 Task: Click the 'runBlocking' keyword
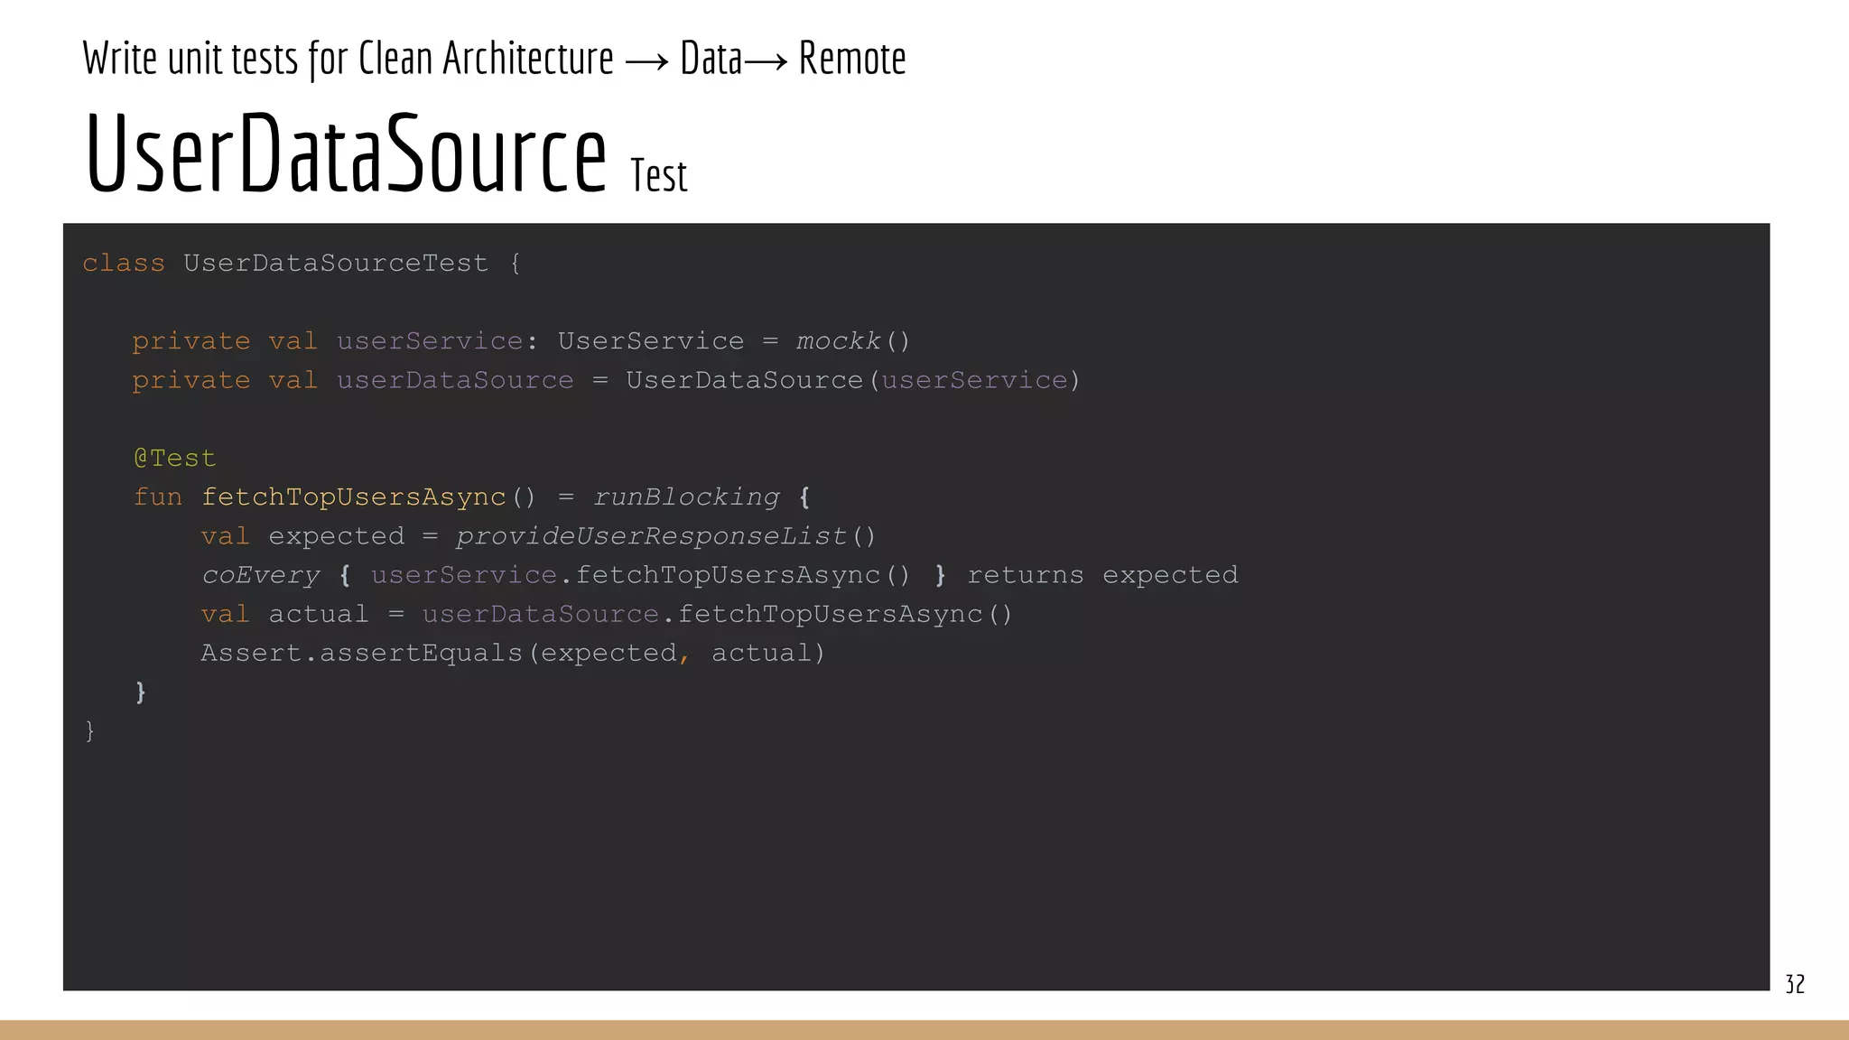(x=686, y=497)
